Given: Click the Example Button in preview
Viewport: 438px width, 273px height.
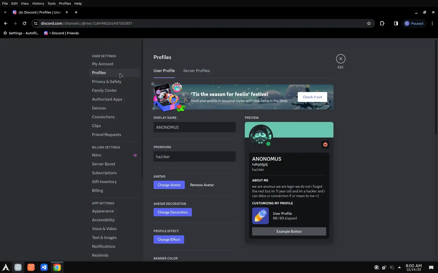Looking at the screenshot, I should 289,231.
